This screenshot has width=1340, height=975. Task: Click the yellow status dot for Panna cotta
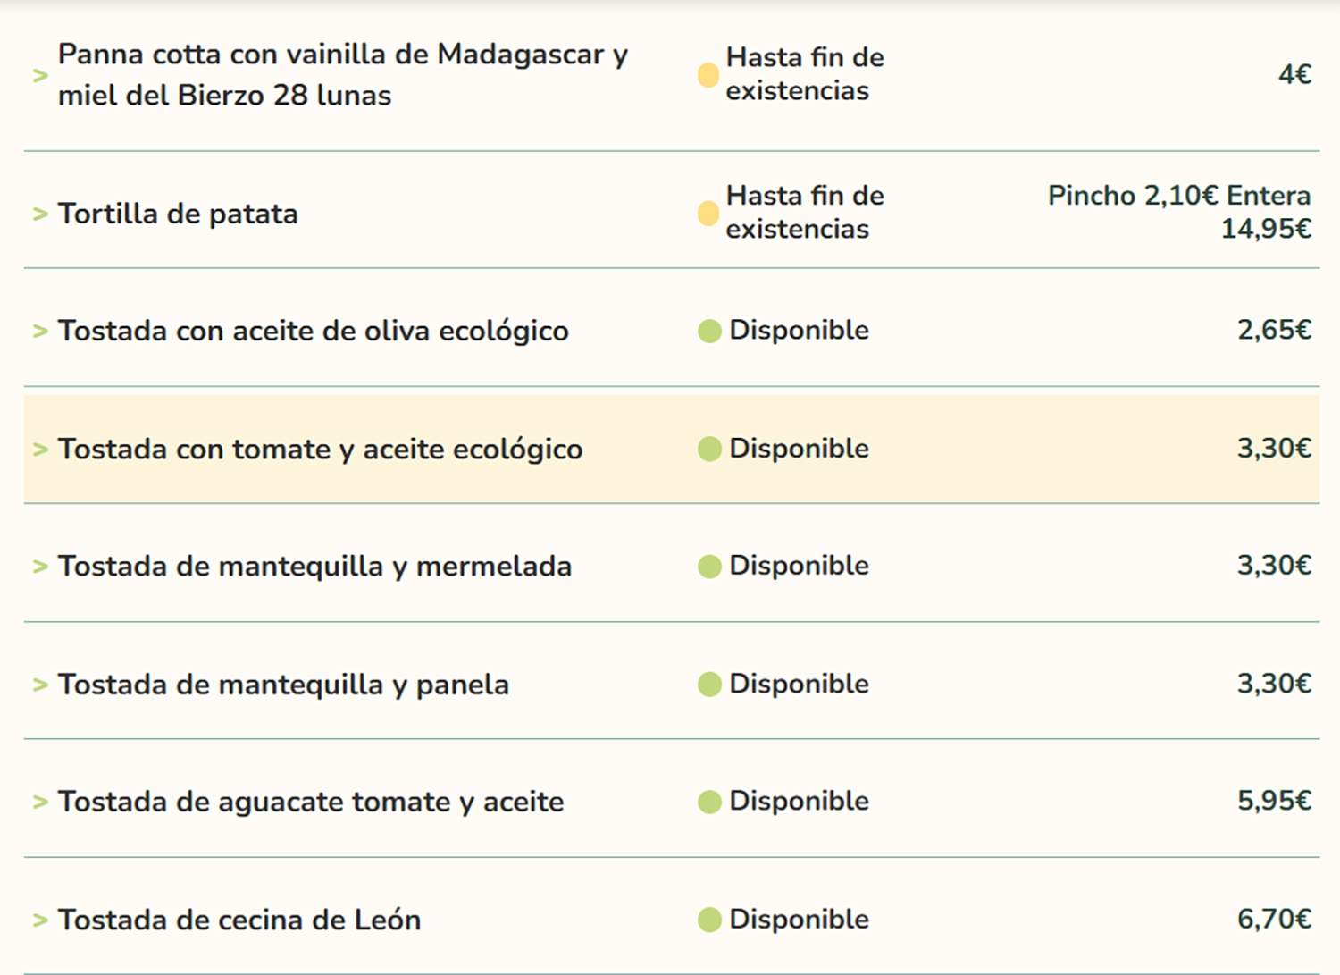pos(708,75)
